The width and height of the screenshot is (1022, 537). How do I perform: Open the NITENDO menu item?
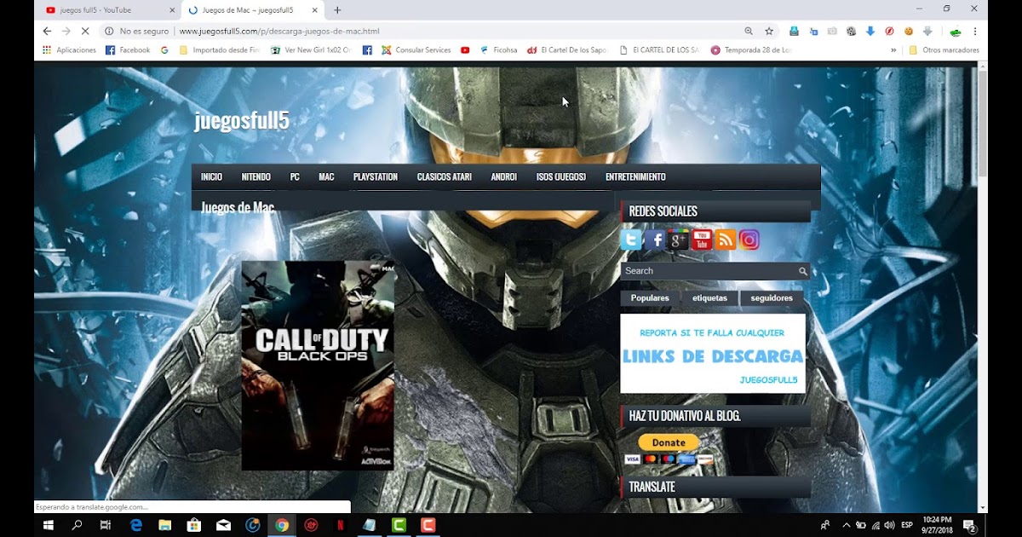[x=255, y=177]
